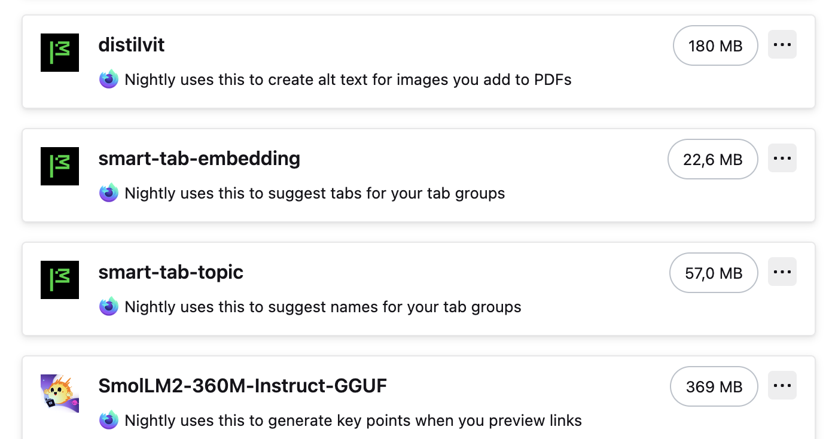Click Nightly icon beside the suggest names description
This screenshot has height=439, width=829.
pos(109,307)
